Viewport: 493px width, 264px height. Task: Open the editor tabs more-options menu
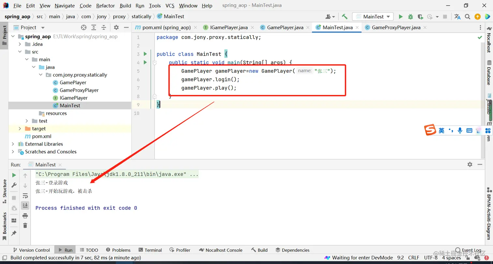(480, 28)
